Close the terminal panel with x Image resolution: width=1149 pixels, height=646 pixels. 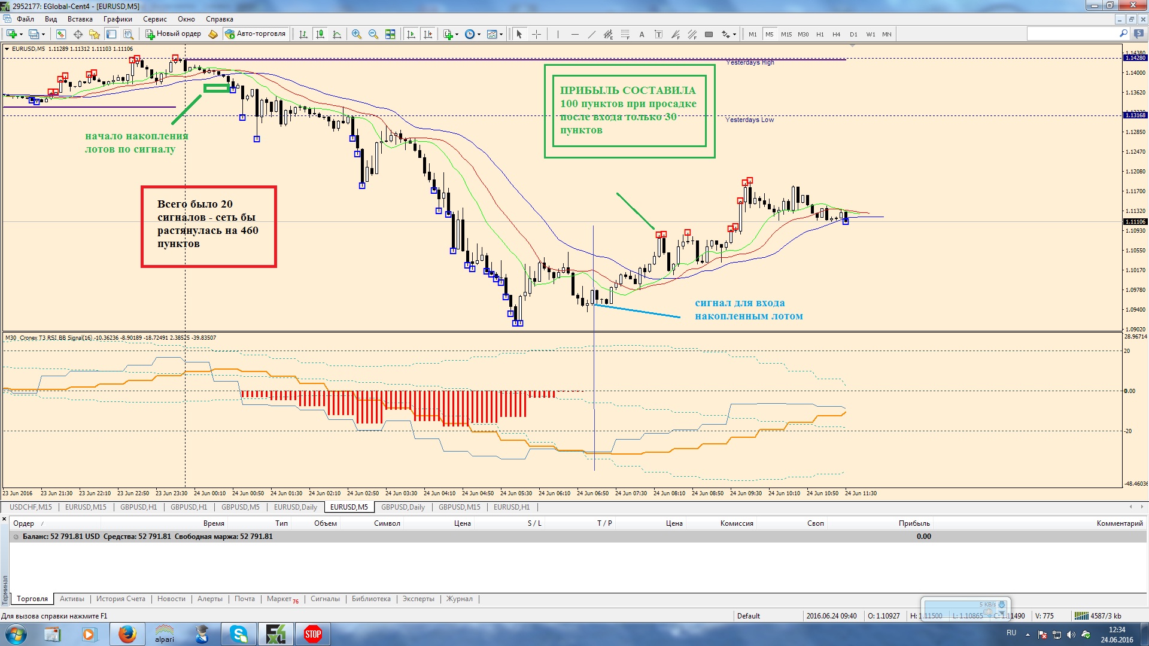4,519
